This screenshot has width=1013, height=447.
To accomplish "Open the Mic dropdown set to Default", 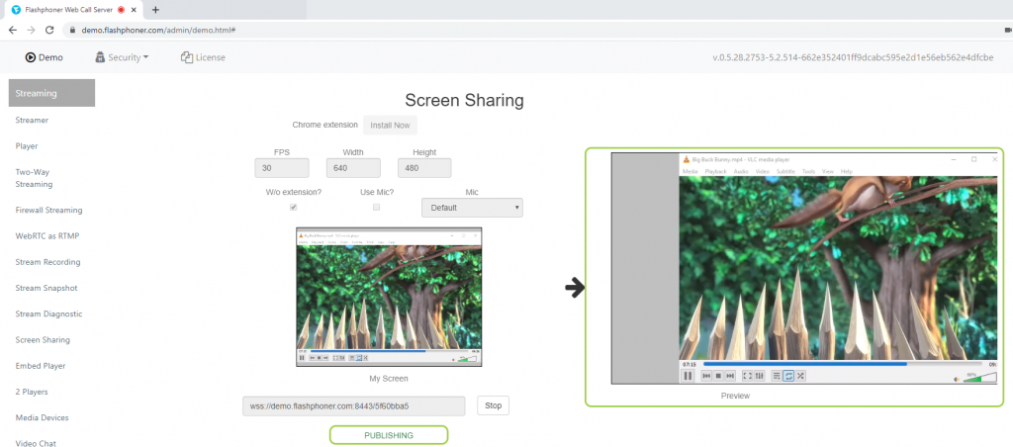I will point(472,208).
